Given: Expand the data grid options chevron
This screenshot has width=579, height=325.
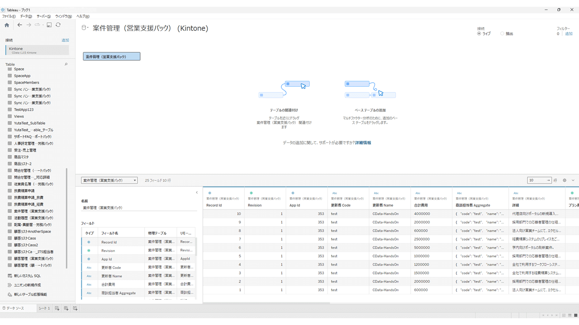Looking at the screenshot, I should [x=573, y=180].
